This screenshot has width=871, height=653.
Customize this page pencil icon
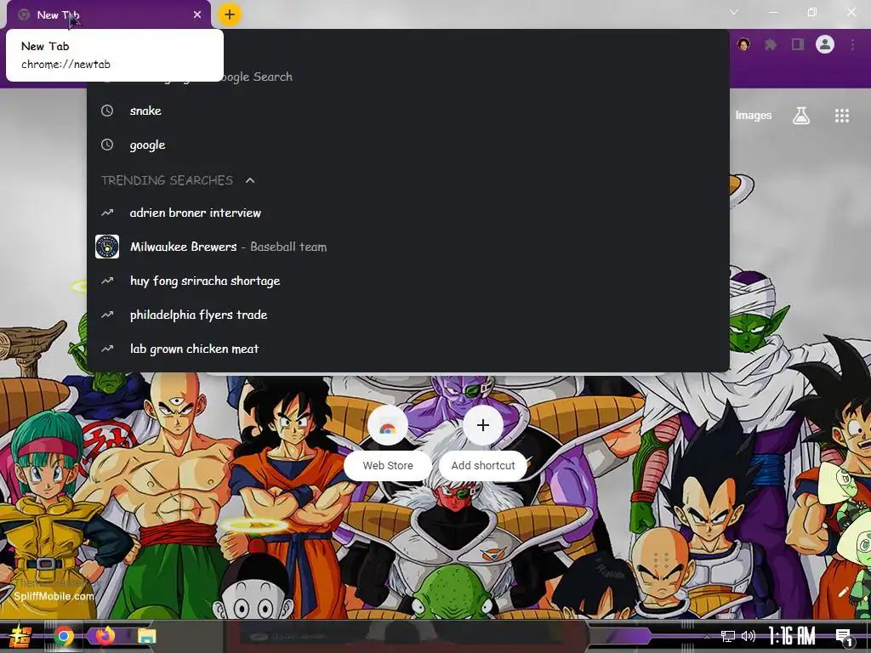pos(844,592)
